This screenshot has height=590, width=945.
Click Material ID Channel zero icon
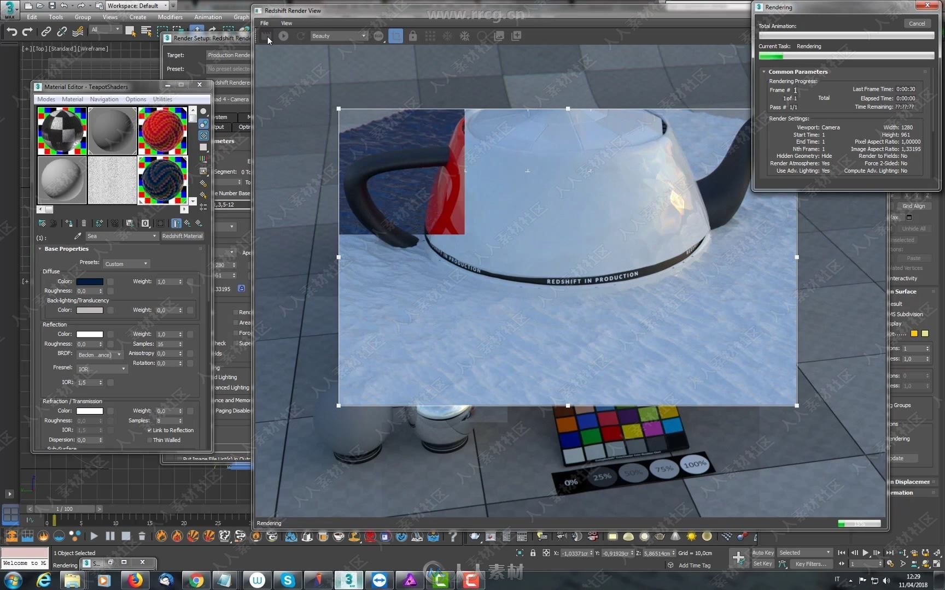pyautogui.click(x=145, y=223)
